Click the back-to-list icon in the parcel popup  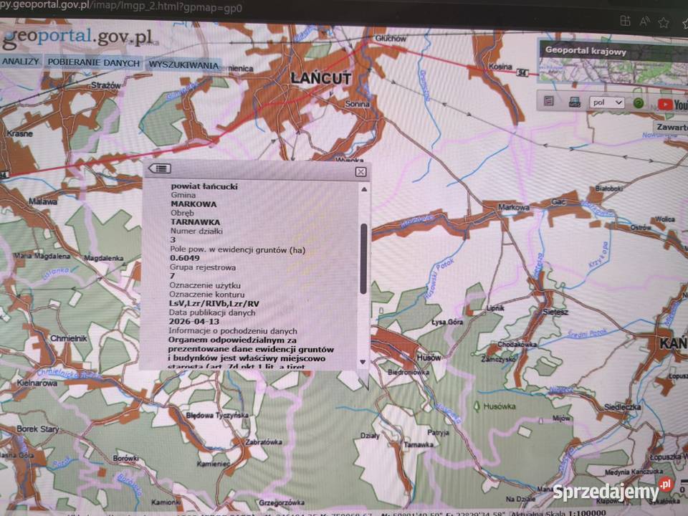160,168
